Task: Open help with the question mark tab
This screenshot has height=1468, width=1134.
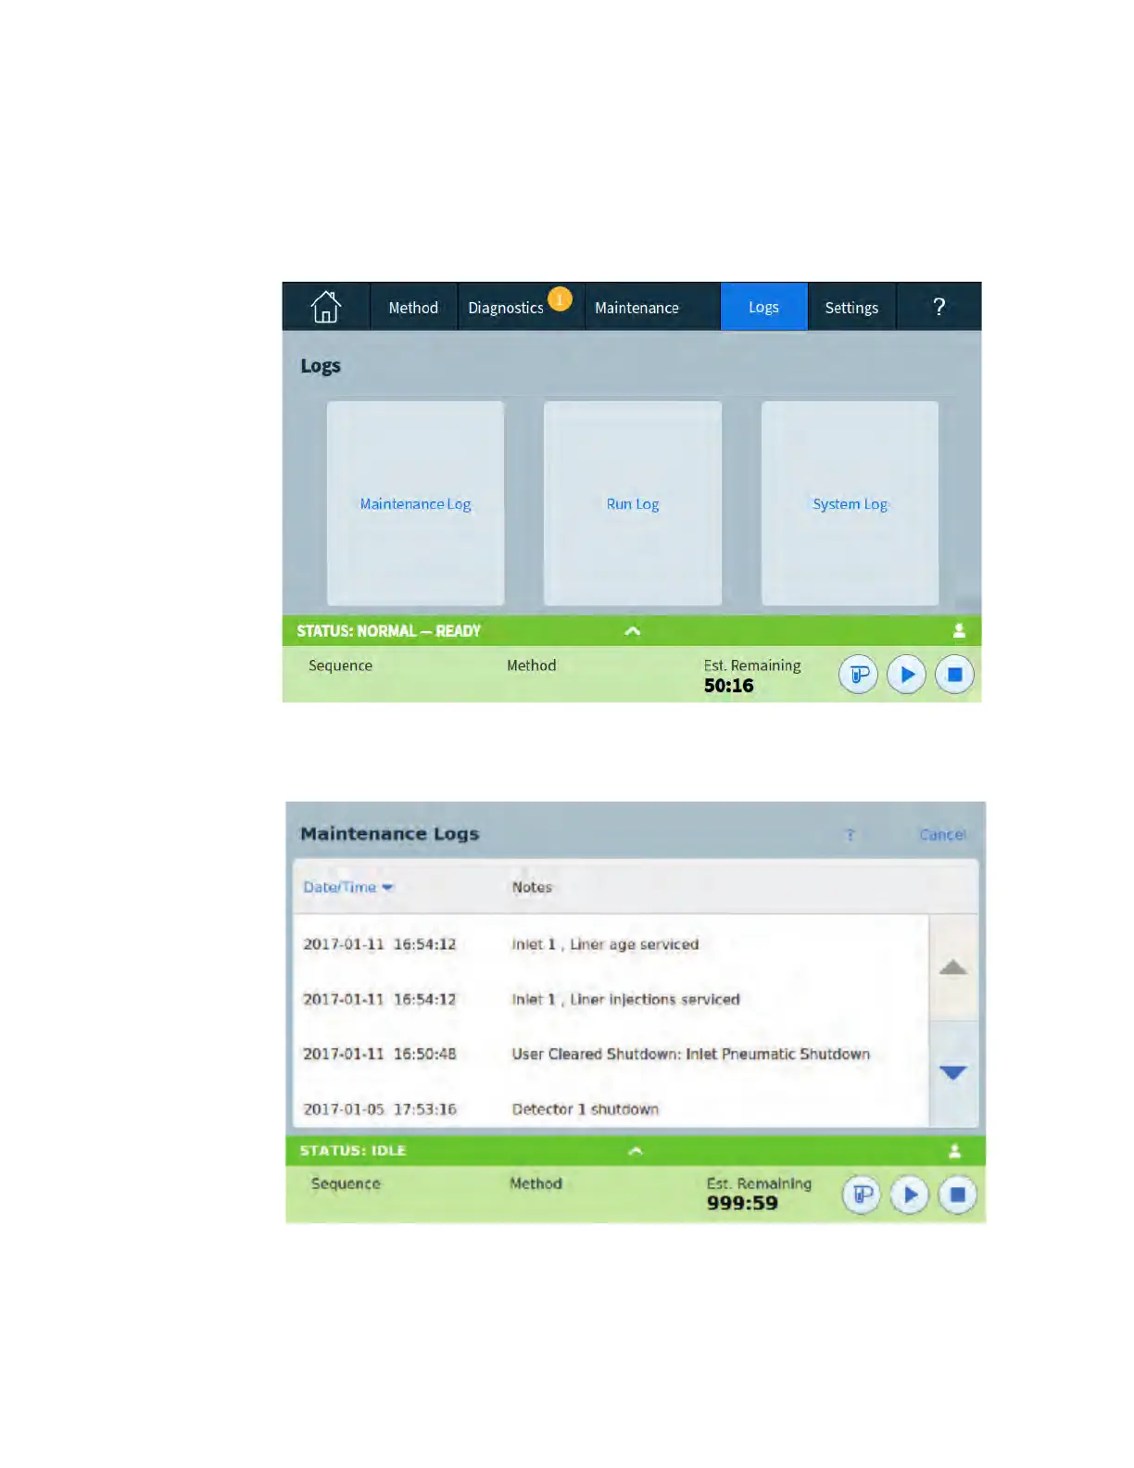Action: [939, 307]
